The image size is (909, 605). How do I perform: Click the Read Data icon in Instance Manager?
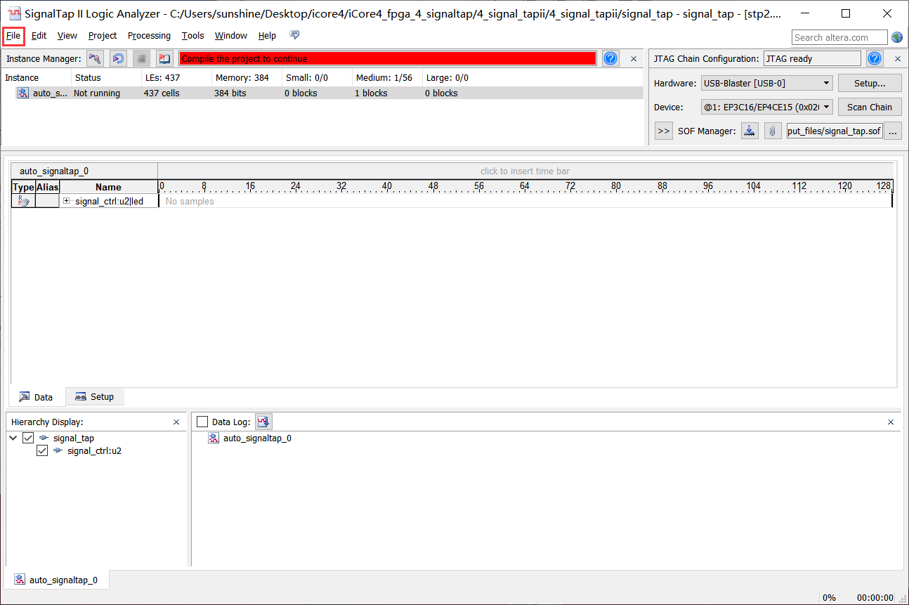(x=164, y=59)
